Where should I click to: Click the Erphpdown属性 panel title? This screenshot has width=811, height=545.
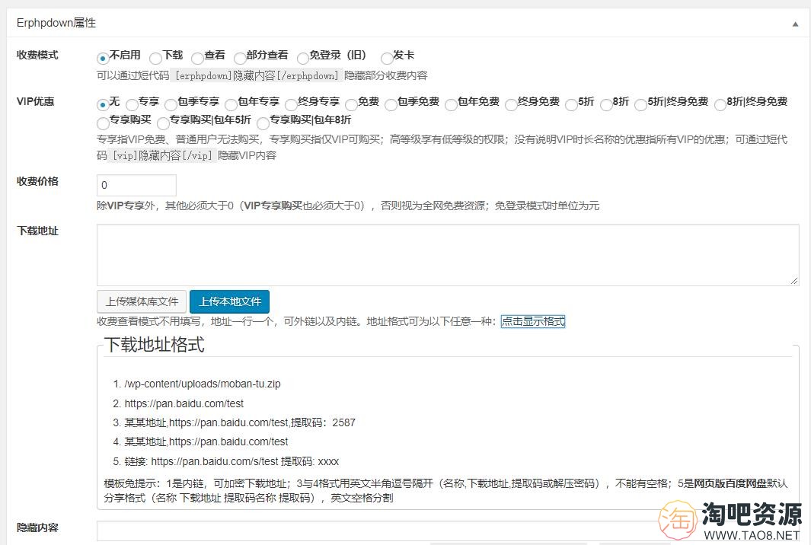pos(56,23)
